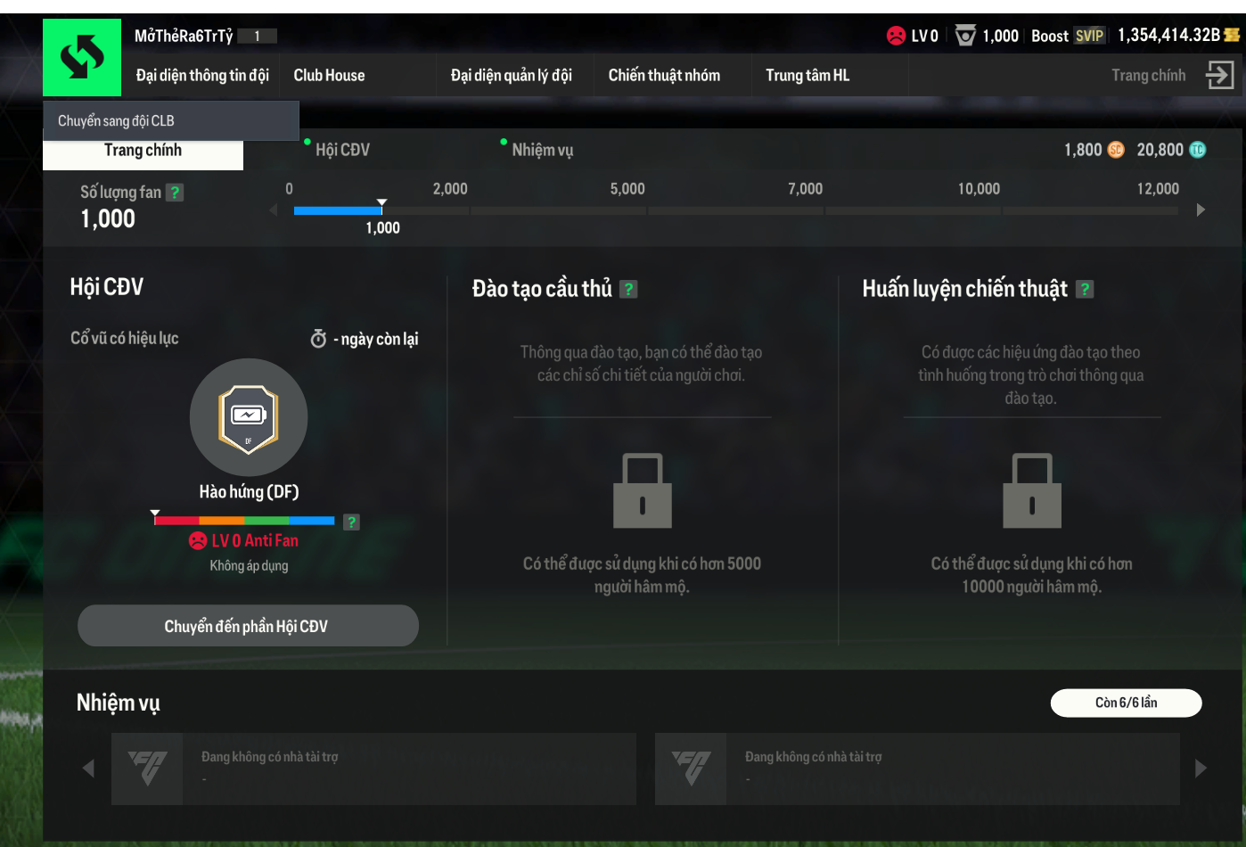Click the help icon by fan mood bar
The image size is (1246, 847).
click(352, 522)
